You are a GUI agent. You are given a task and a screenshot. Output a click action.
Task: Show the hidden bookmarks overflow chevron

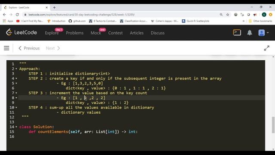point(244,21)
